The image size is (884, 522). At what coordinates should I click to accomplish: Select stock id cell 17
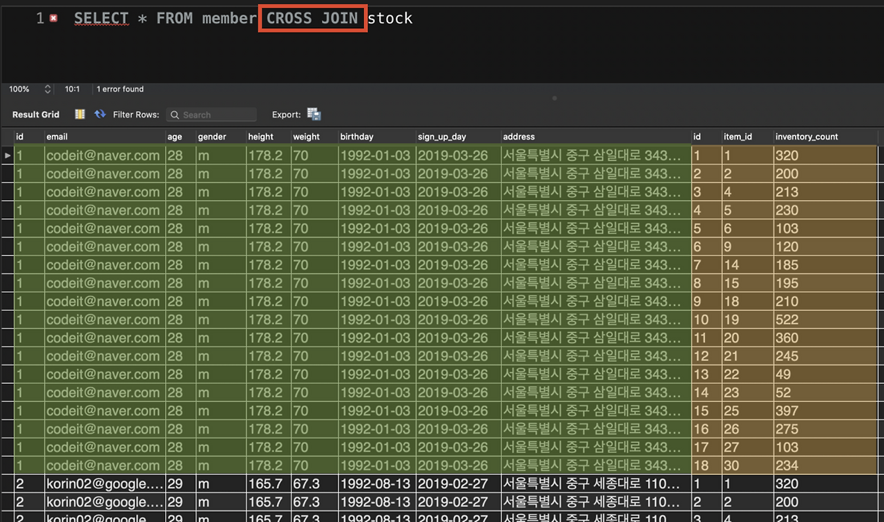(707, 447)
